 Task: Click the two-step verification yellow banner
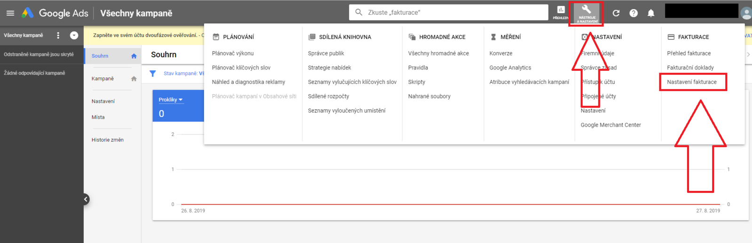coord(144,35)
